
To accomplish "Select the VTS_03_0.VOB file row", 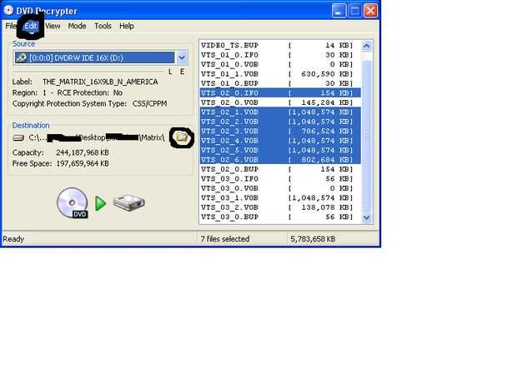I will pos(280,188).
